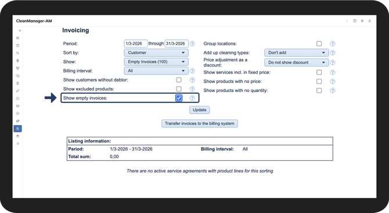Viewport: 389px width, 213px height.
Task: Open help for Price adjustment as a discount
Action: tap(333, 63)
